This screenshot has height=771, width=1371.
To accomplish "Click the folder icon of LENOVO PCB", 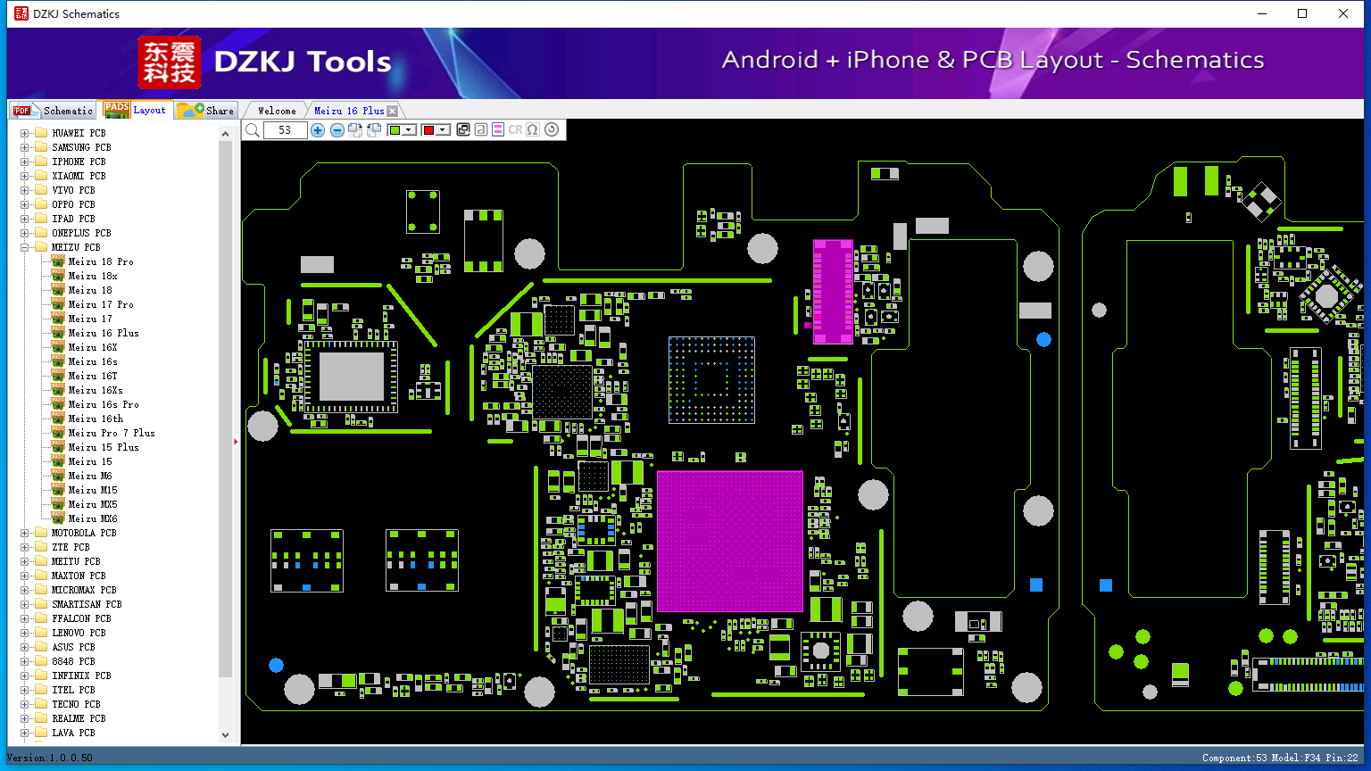I will 41,633.
